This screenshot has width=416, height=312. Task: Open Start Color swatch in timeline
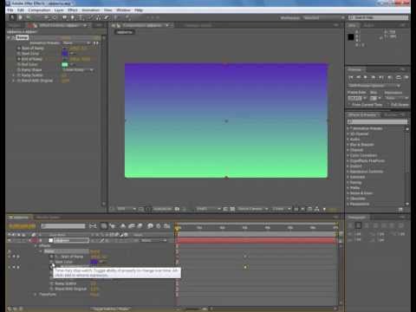94,262
